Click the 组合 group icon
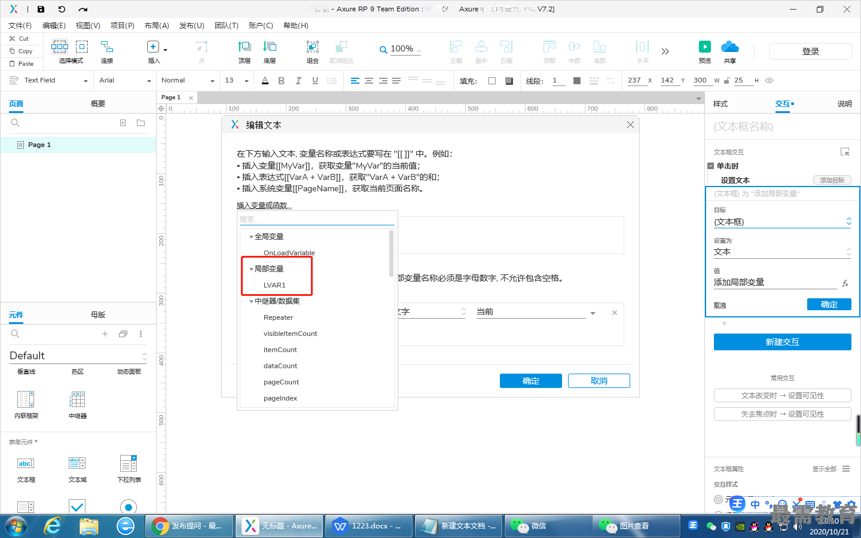The image size is (861, 538). (312, 47)
